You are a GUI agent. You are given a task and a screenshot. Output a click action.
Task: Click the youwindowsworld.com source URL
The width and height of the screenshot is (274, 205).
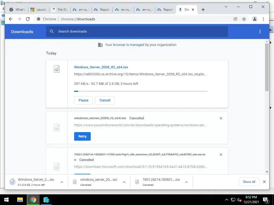[x=140, y=125]
